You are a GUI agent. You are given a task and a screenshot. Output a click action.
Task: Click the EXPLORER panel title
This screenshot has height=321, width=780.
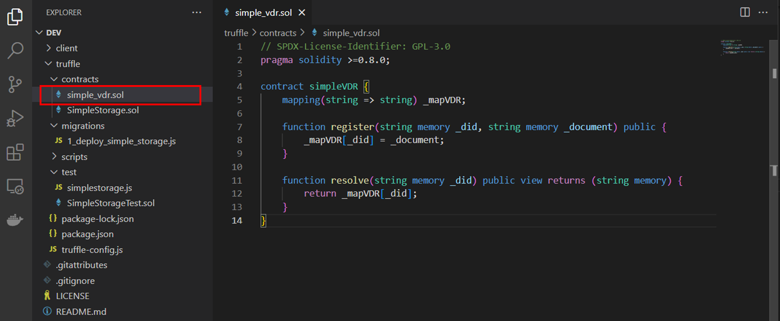pyautogui.click(x=64, y=13)
